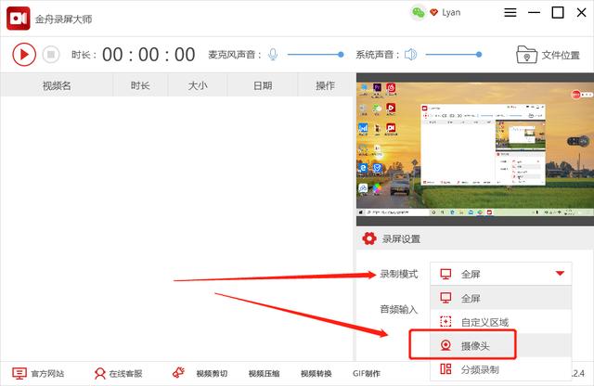Click the 全屏 combo box field
Viewport: 594px width, 386px height.
pyautogui.click(x=501, y=274)
